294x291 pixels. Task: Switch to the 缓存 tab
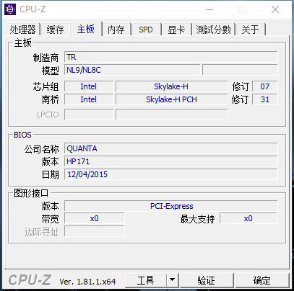coord(56,30)
